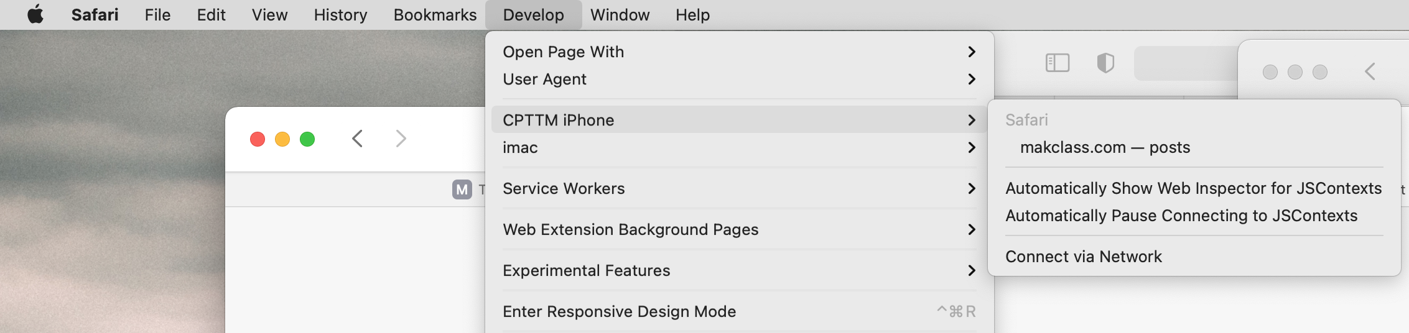1409x333 pixels.
Task: Click back chevron in the inactive window
Action: [x=1370, y=71]
